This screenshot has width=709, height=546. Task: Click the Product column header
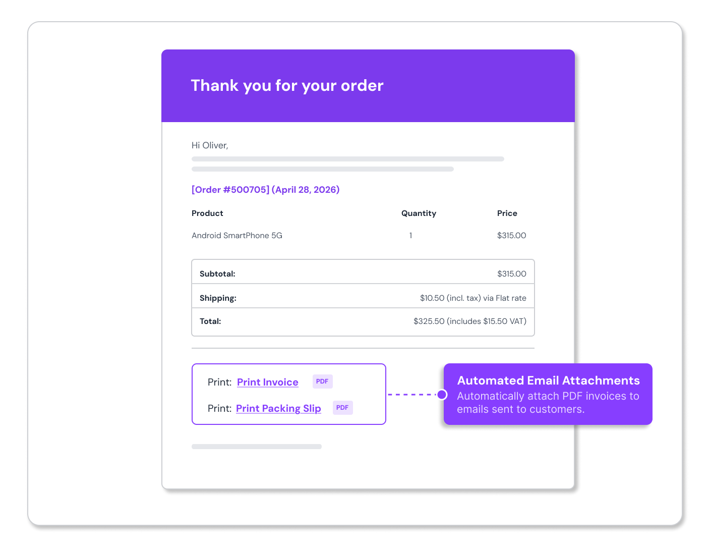(207, 213)
